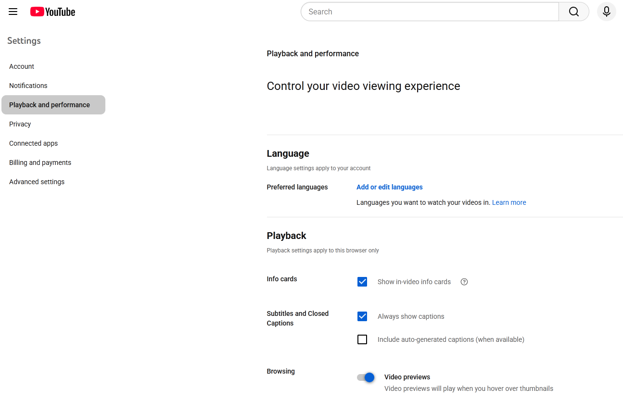Viewport: 623px width, 401px height.
Task: Turn off Video previews toggle
Action: 366,377
